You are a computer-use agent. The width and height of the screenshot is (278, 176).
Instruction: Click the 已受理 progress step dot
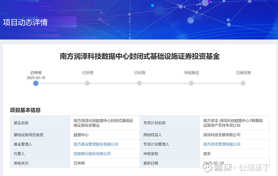tap(88, 83)
